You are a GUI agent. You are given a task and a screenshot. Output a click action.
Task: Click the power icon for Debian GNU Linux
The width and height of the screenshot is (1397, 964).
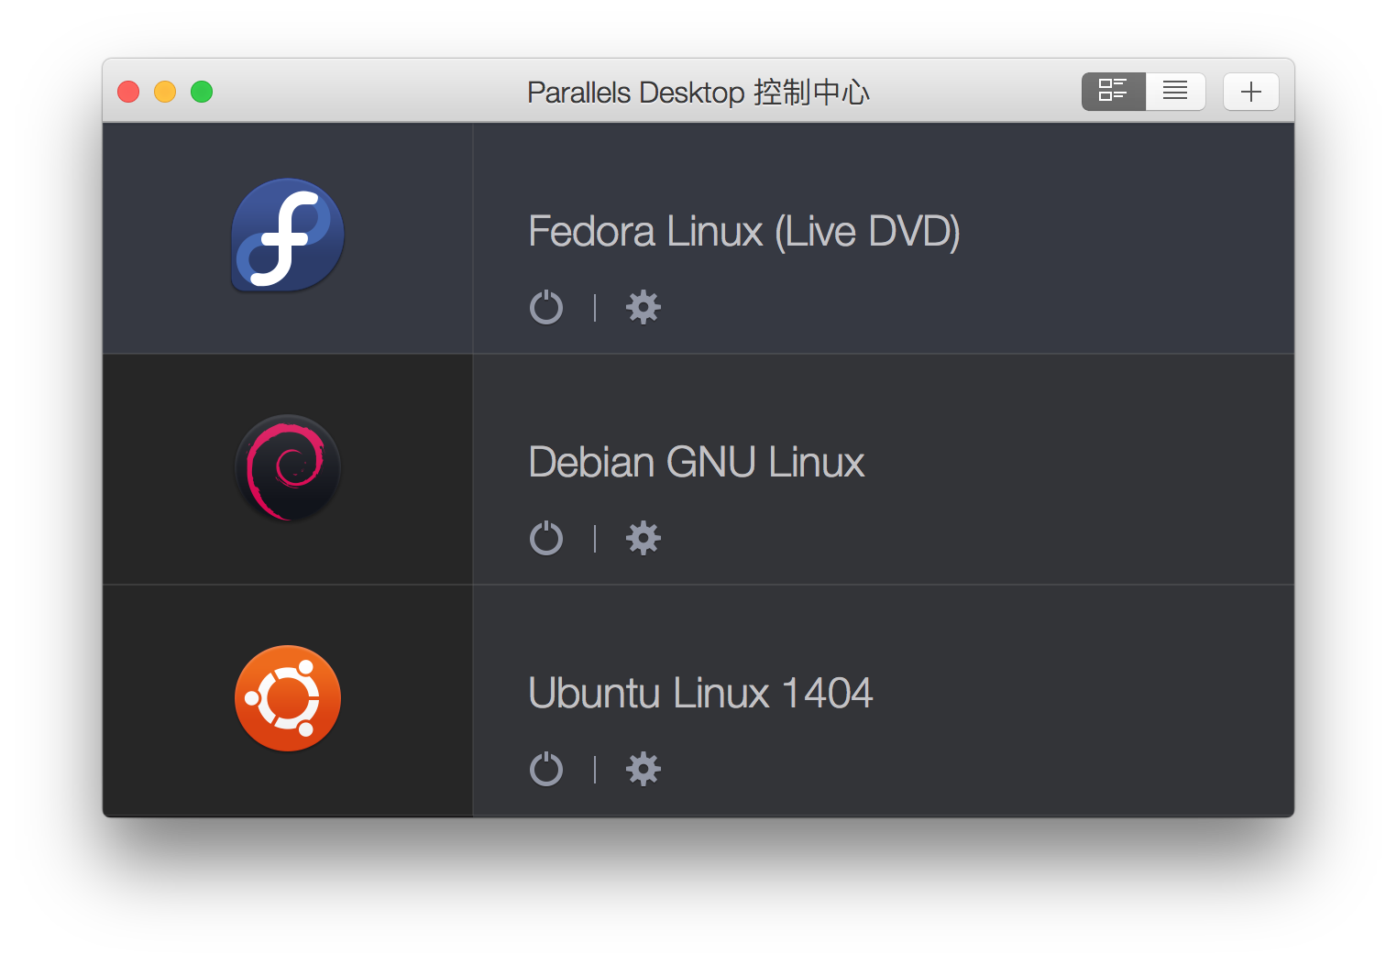click(546, 538)
